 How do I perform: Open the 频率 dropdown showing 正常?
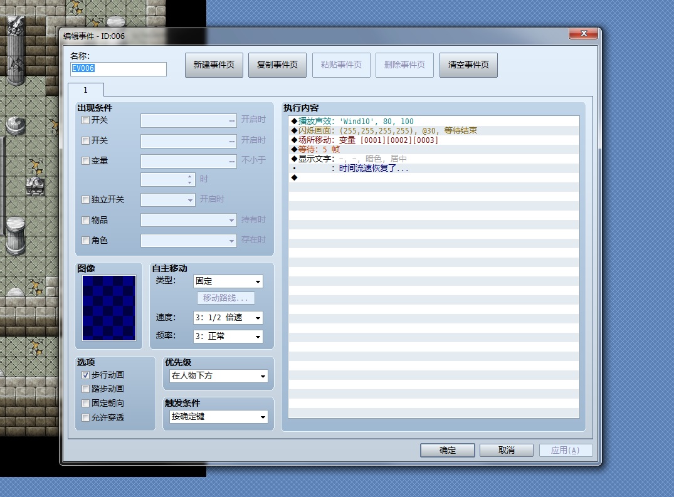pos(228,337)
